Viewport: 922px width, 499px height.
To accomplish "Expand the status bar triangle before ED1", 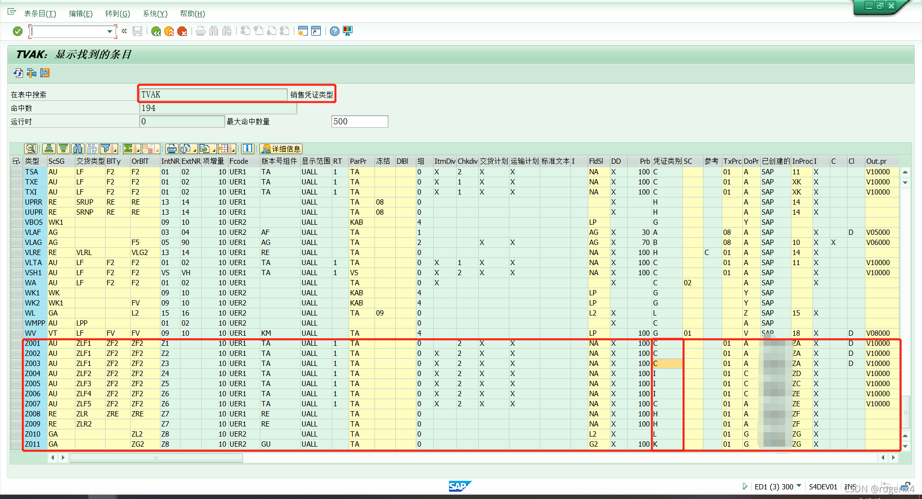I will coord(745,487).
